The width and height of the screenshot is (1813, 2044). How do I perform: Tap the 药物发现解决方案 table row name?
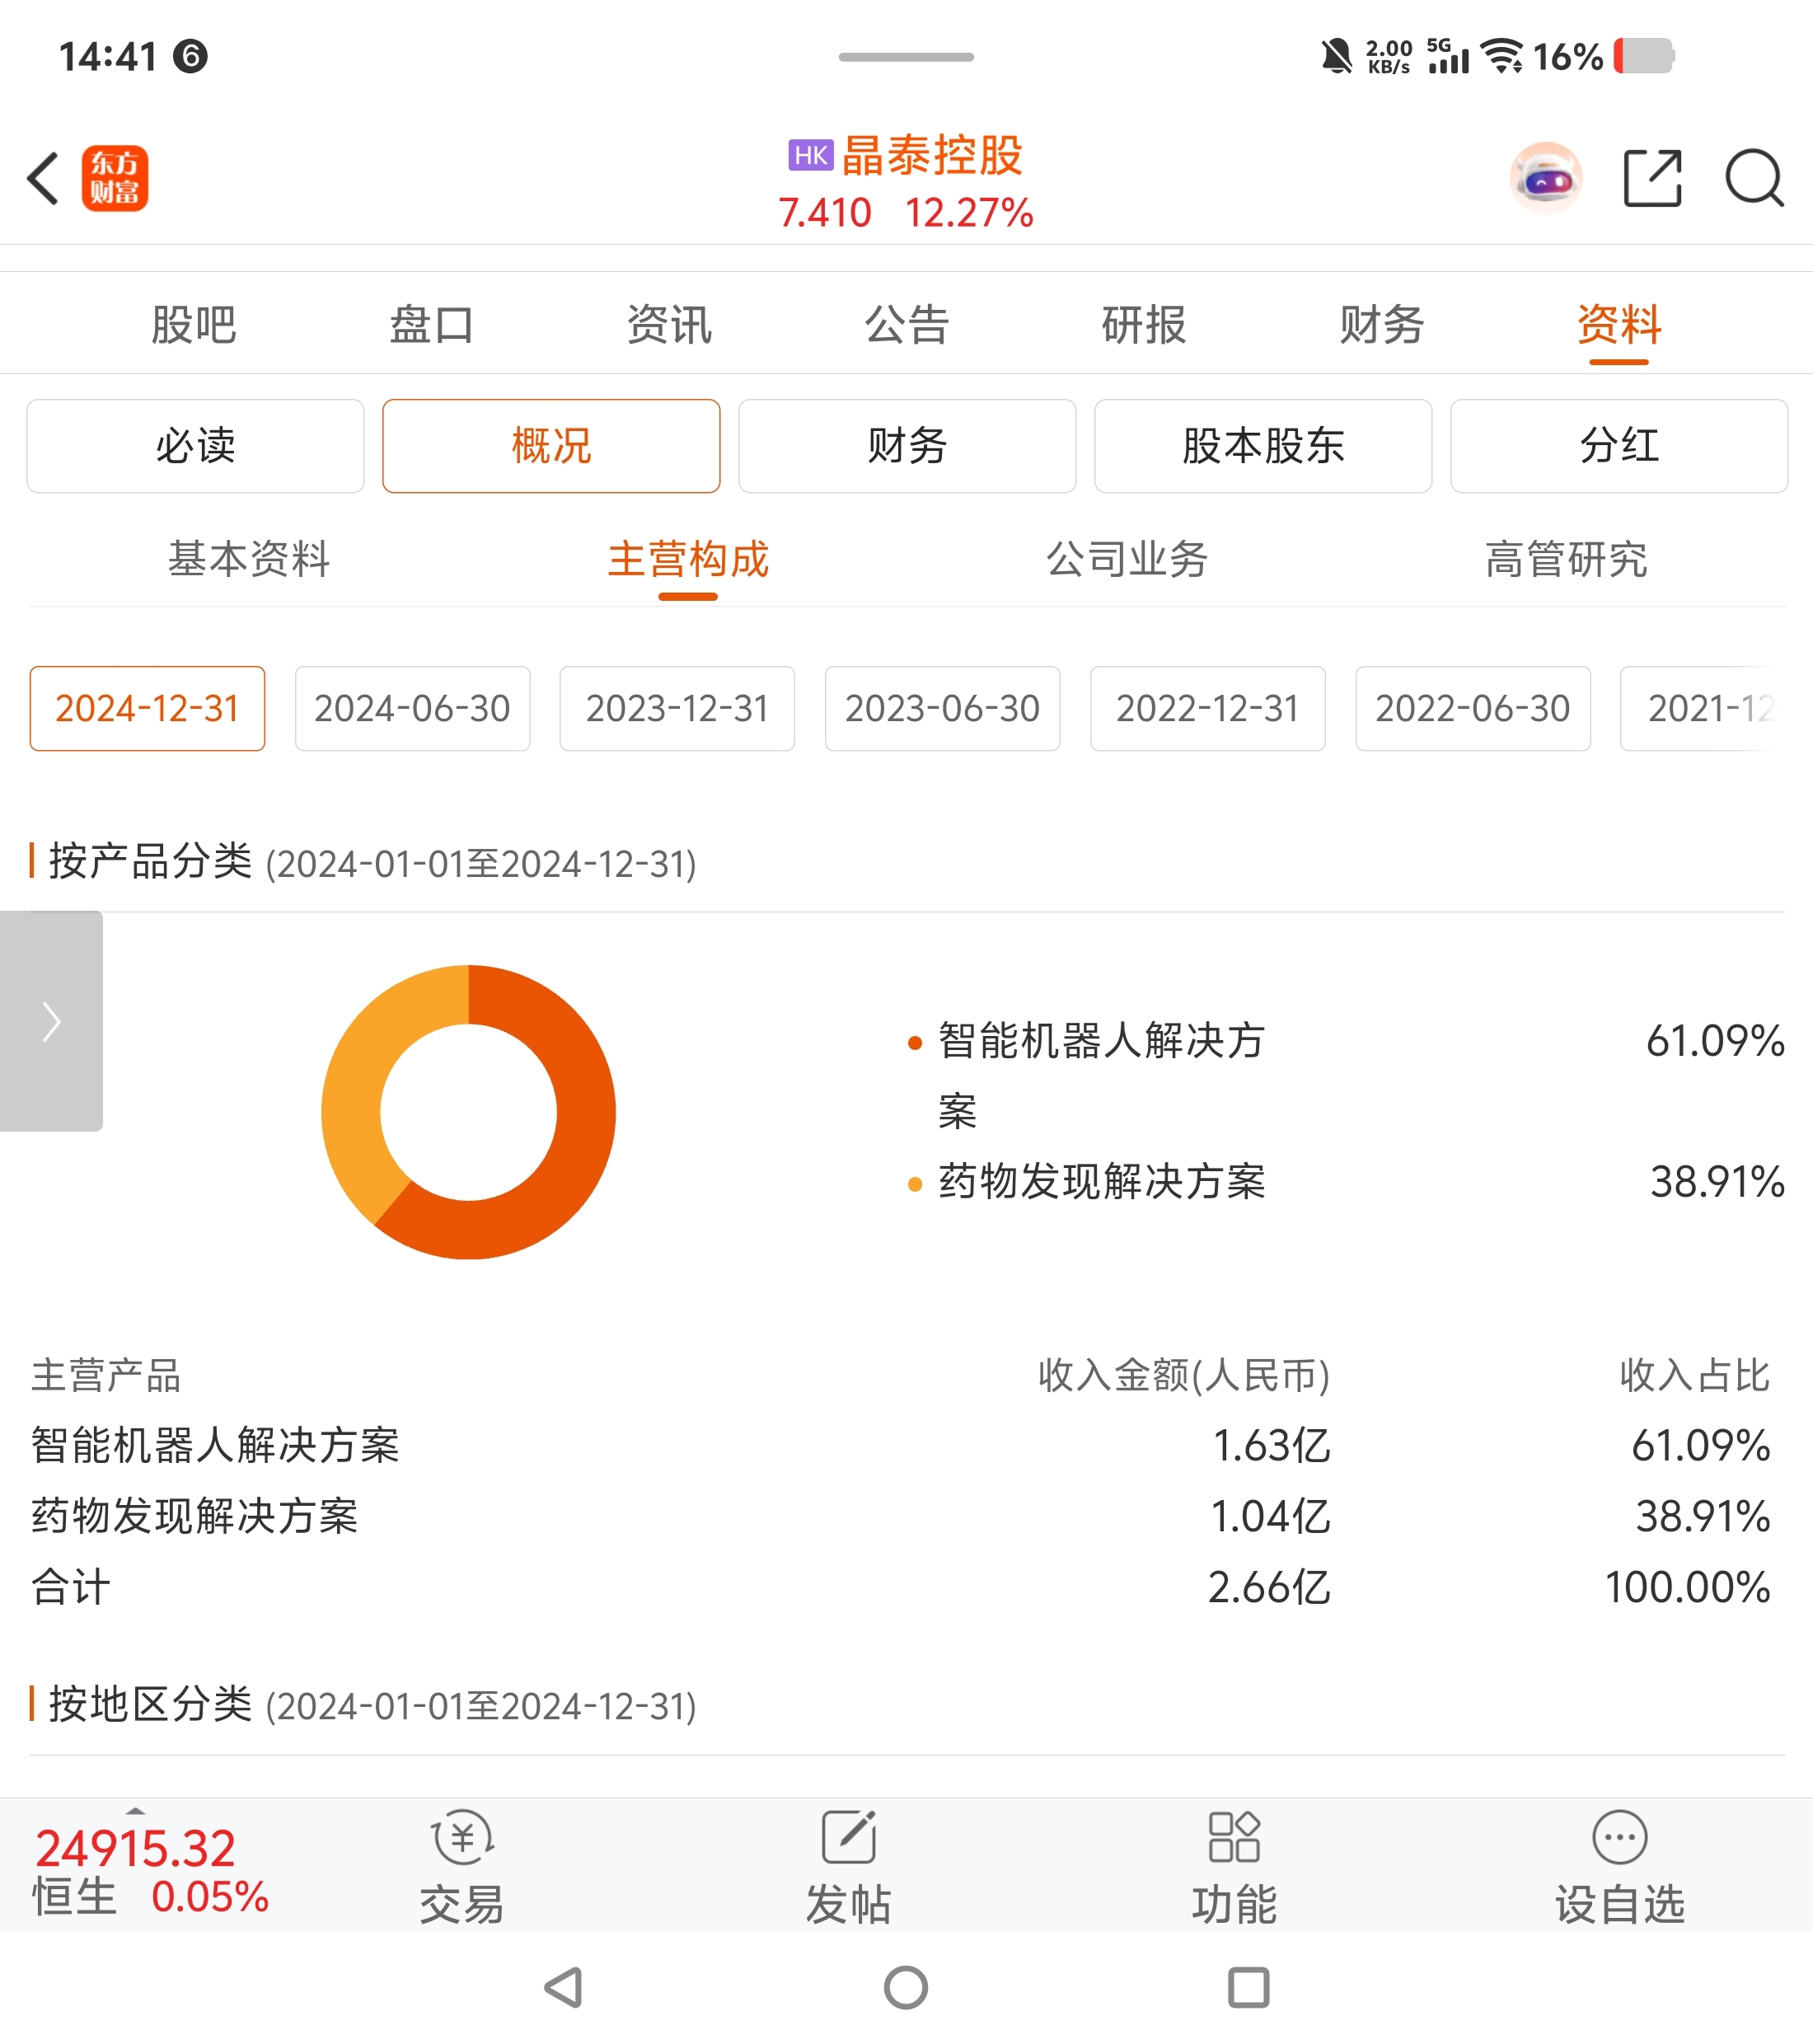point(194,1517)
